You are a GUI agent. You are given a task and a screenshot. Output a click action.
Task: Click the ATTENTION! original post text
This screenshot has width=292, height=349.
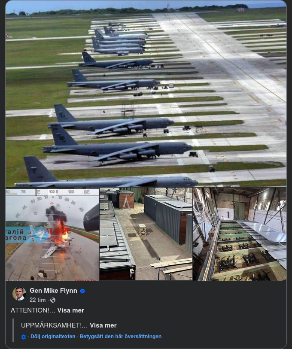point(33,310)
